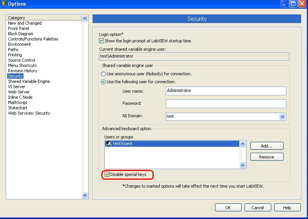
Task: Click the Current shared variable engine user field
Action: 194,56
